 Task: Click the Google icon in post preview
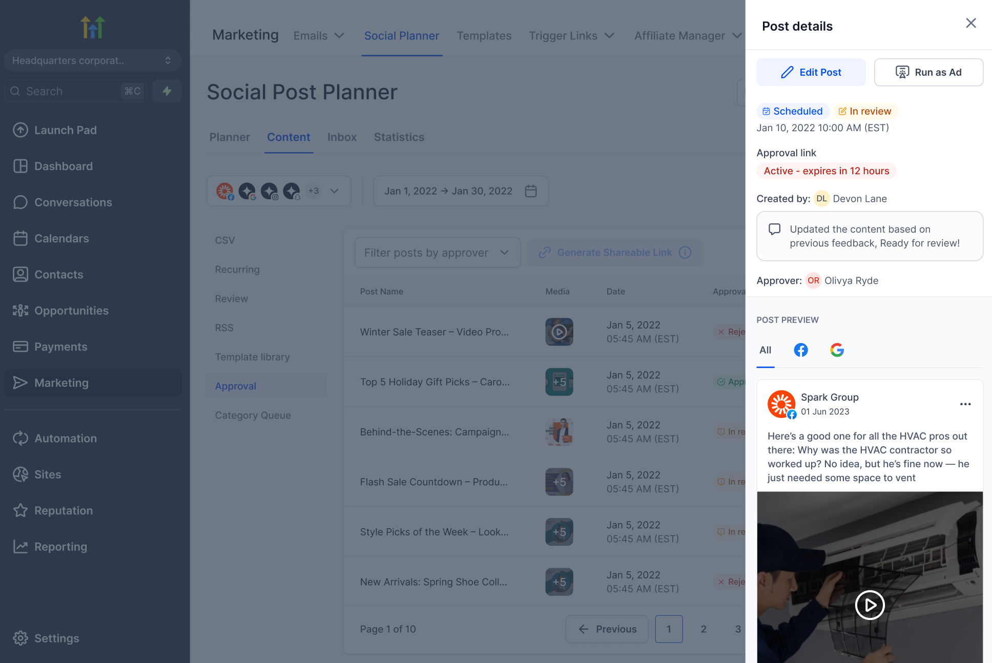coord(837,350)
